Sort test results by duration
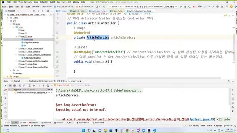Image resolution: width=237 pixels, height=133 pixels. pyautogui.click(x=24, y=85)
